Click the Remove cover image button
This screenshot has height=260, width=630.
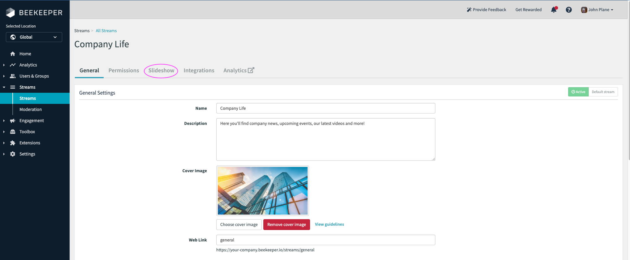tap(287, 224)
